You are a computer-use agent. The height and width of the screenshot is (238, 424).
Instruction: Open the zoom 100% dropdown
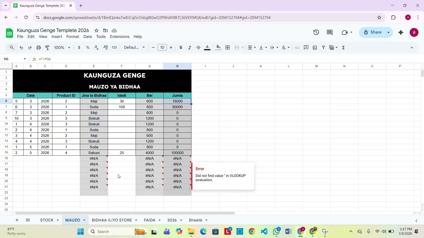coord(62,48)
